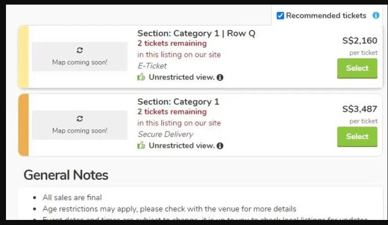Click the General Notes heading
Viewport: 388px width, 225px height.
click(x=66, y=175)
